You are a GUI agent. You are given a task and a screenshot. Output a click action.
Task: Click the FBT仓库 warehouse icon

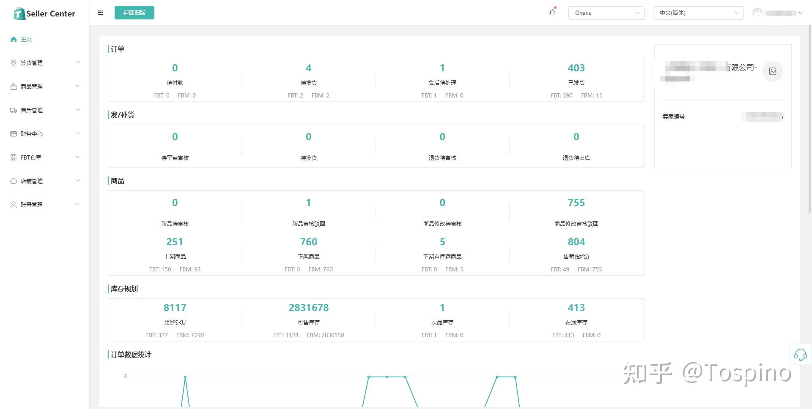click(14, 157)
